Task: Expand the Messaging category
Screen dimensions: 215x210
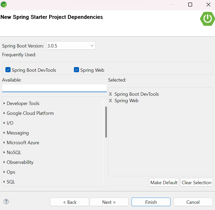Action: coord(4,133)
